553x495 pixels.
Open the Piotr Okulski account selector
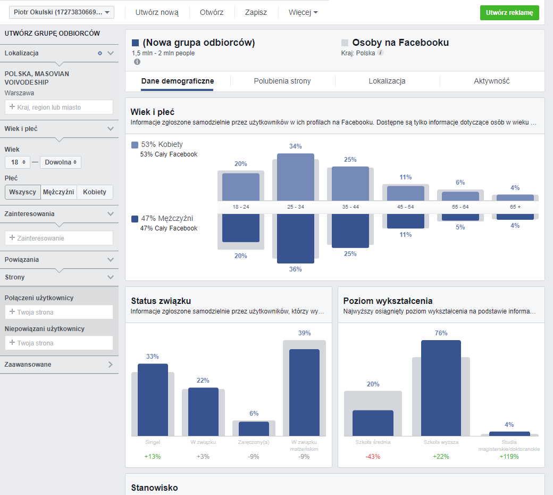coord(60,11)
